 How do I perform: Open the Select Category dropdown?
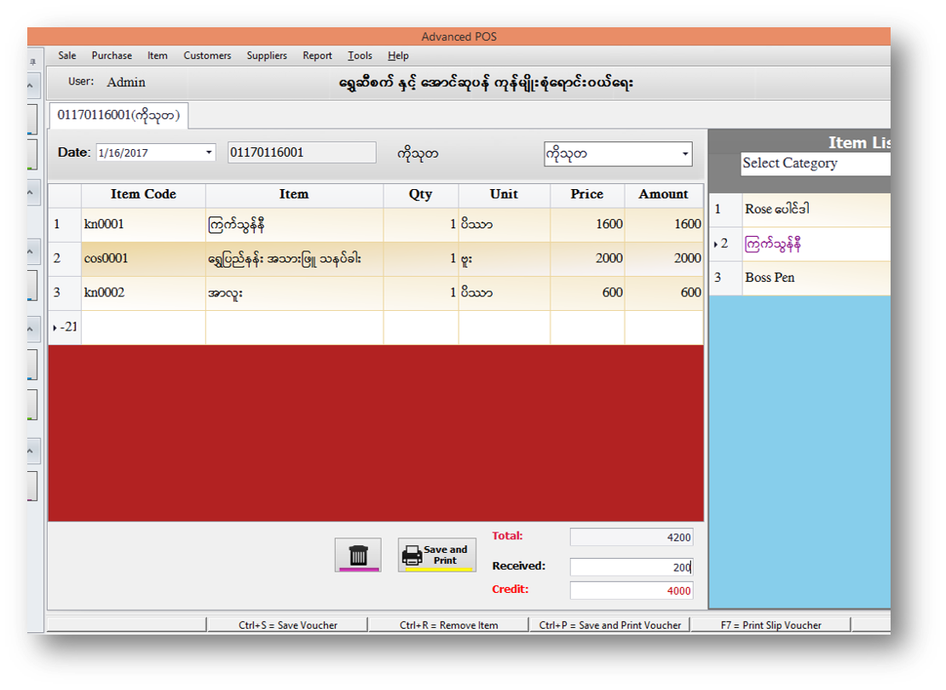coord(814,164)
